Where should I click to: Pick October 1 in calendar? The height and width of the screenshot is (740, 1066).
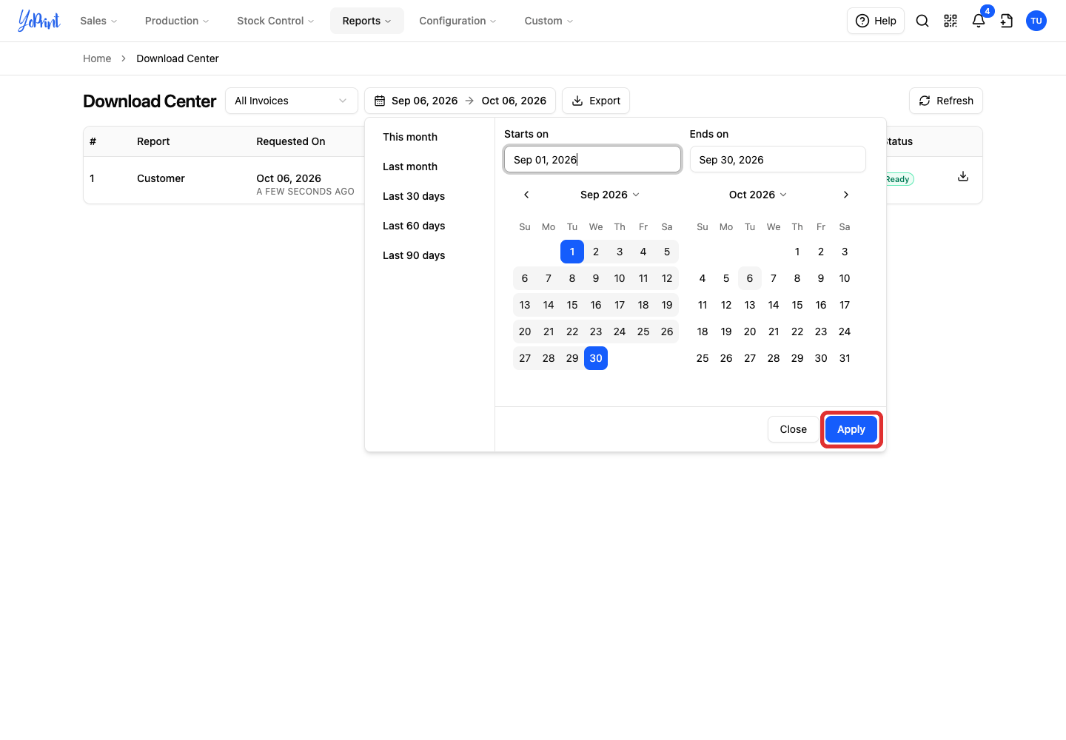point(797,252)
